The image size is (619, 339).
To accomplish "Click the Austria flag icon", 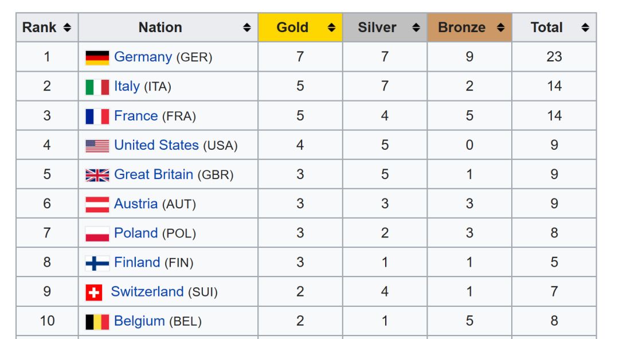I will click(x=97, y=204).
